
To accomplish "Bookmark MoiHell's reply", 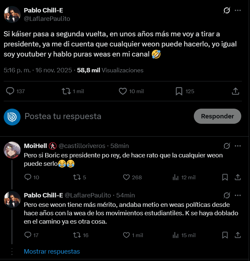I will (x=225, y=177).
